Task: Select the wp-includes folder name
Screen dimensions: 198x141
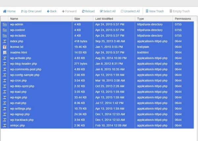Action: [18, 36]
